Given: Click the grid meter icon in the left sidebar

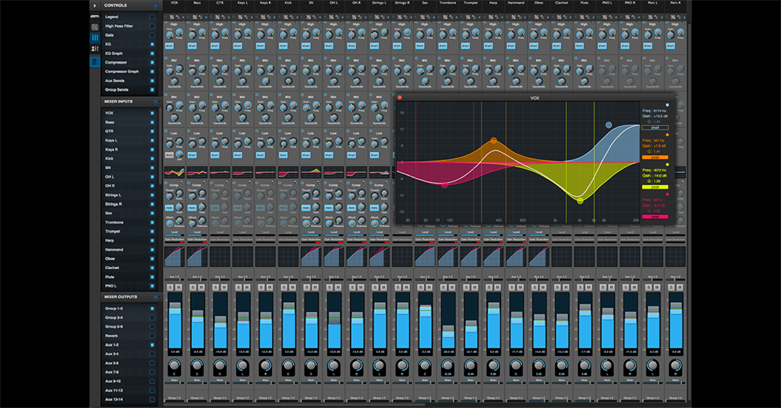Looking at the screenshot, I should pyautogui.click(x=94, y=27).
